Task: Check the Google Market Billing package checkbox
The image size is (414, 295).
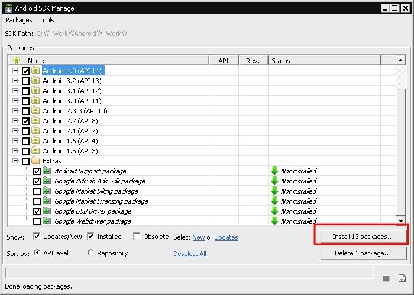Action: click(x=37, y=191)
